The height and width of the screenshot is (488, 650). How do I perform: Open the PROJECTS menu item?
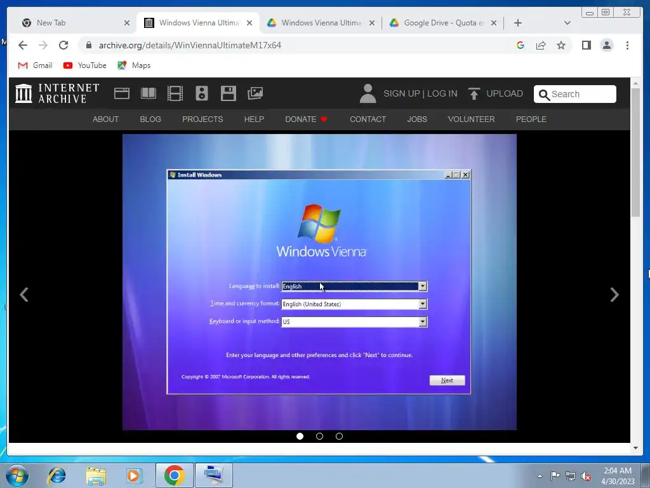coord(202,119)
